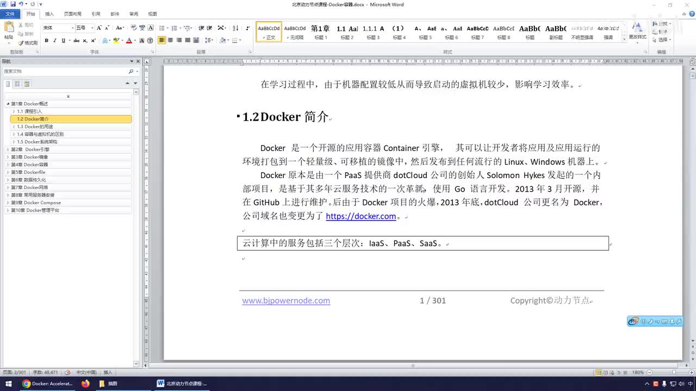Image resolution: width=696 pixels, height=391 pixels.
Task: Click the Increase Indent icon
Action: (x=209, y=28)
